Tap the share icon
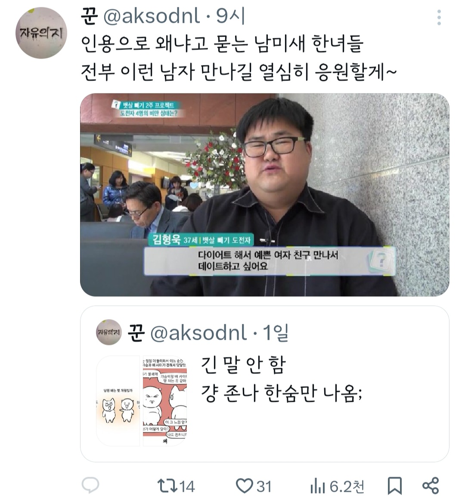Screen dimensions: 465x503 pyautogui.click(x=431, y=486)
